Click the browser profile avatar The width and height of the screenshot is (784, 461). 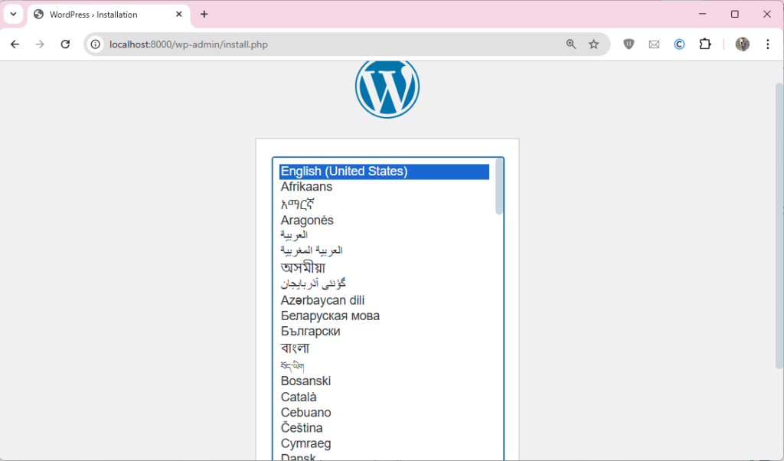(742, 44)
